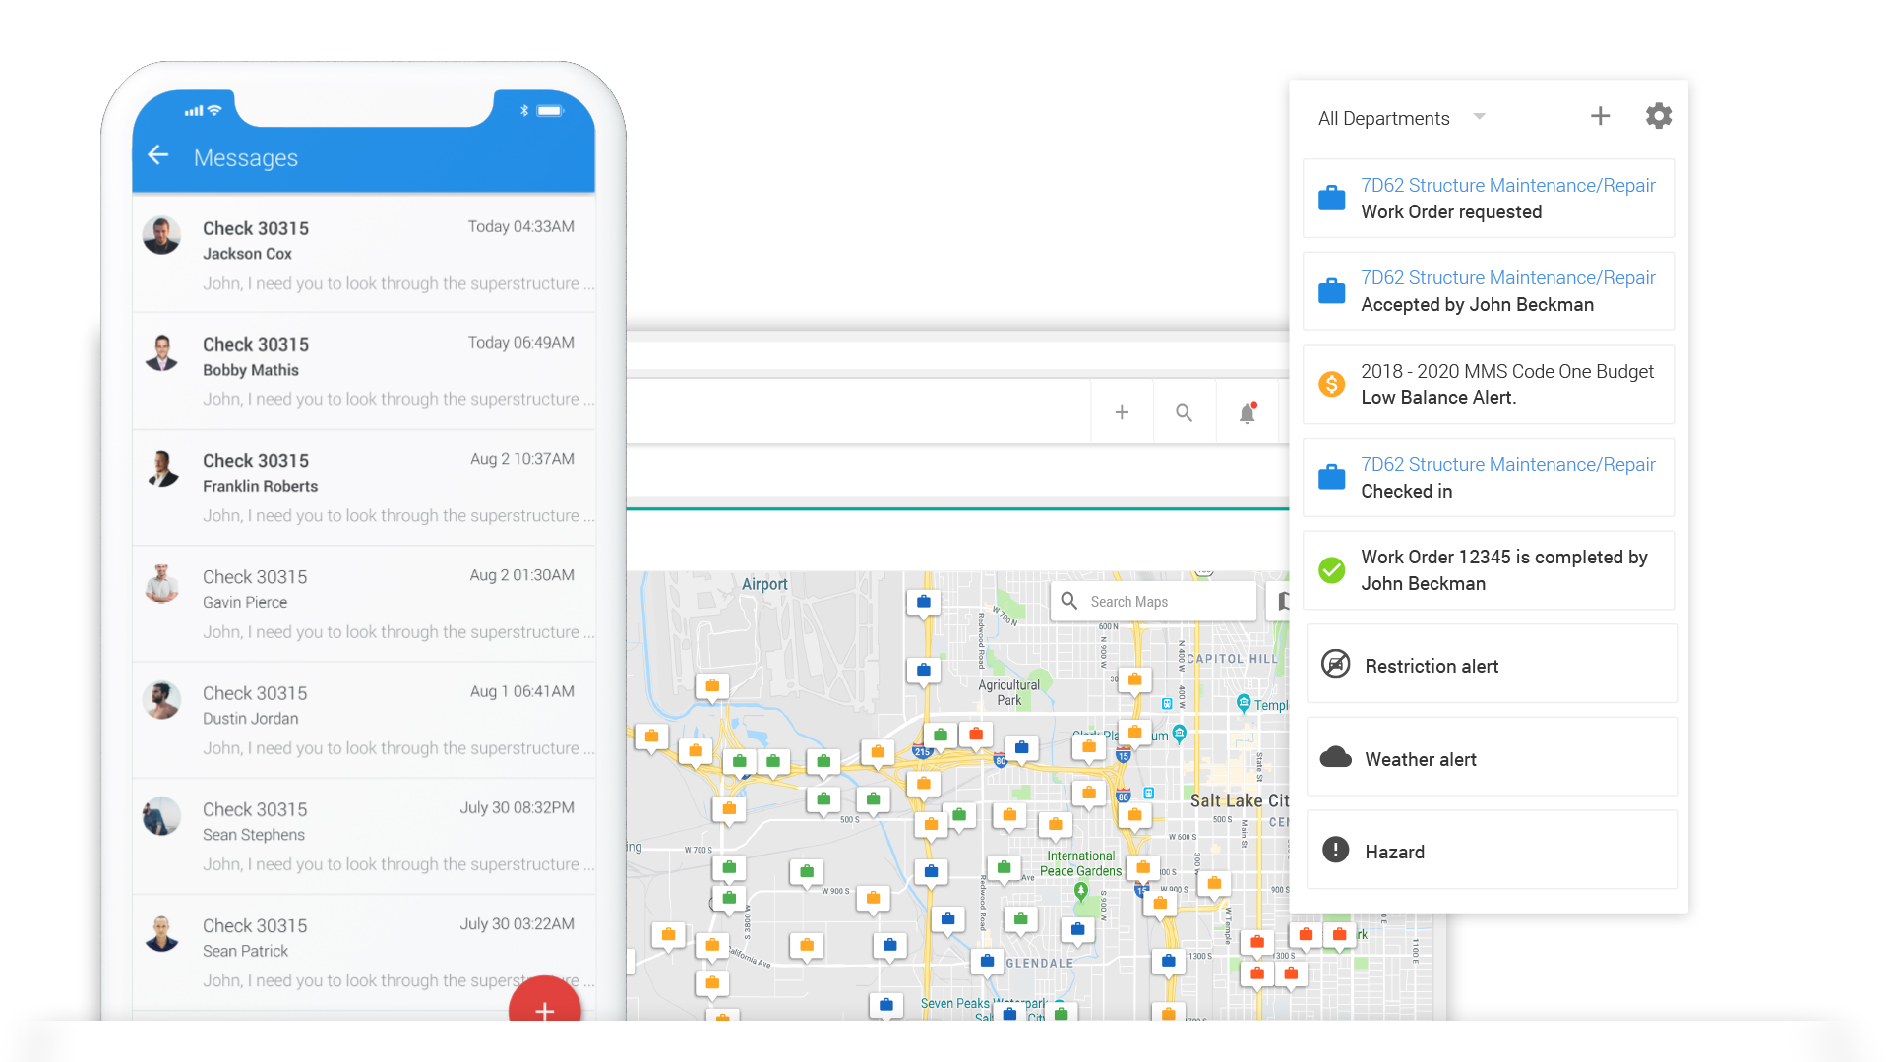This screenshot has width=1889, height=1062.
Task: Click 2018 - 2020 MMS Code One Budget text
Action: pos(1507,371)
